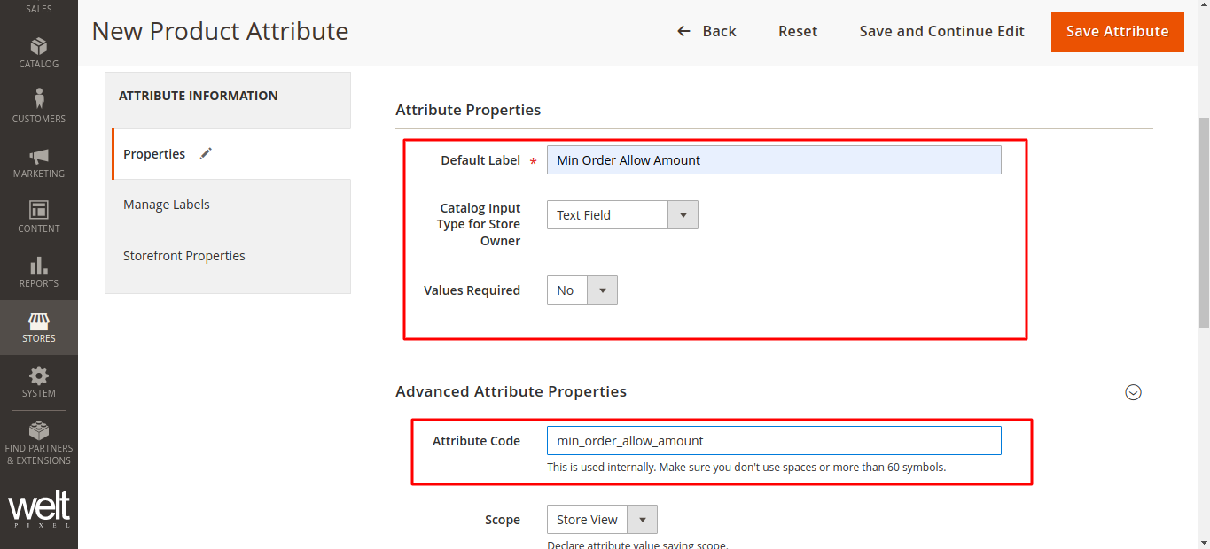Switch to the Manage Labels tab
The height and width of the screenshot is (549, 1210).
point(167,205)
